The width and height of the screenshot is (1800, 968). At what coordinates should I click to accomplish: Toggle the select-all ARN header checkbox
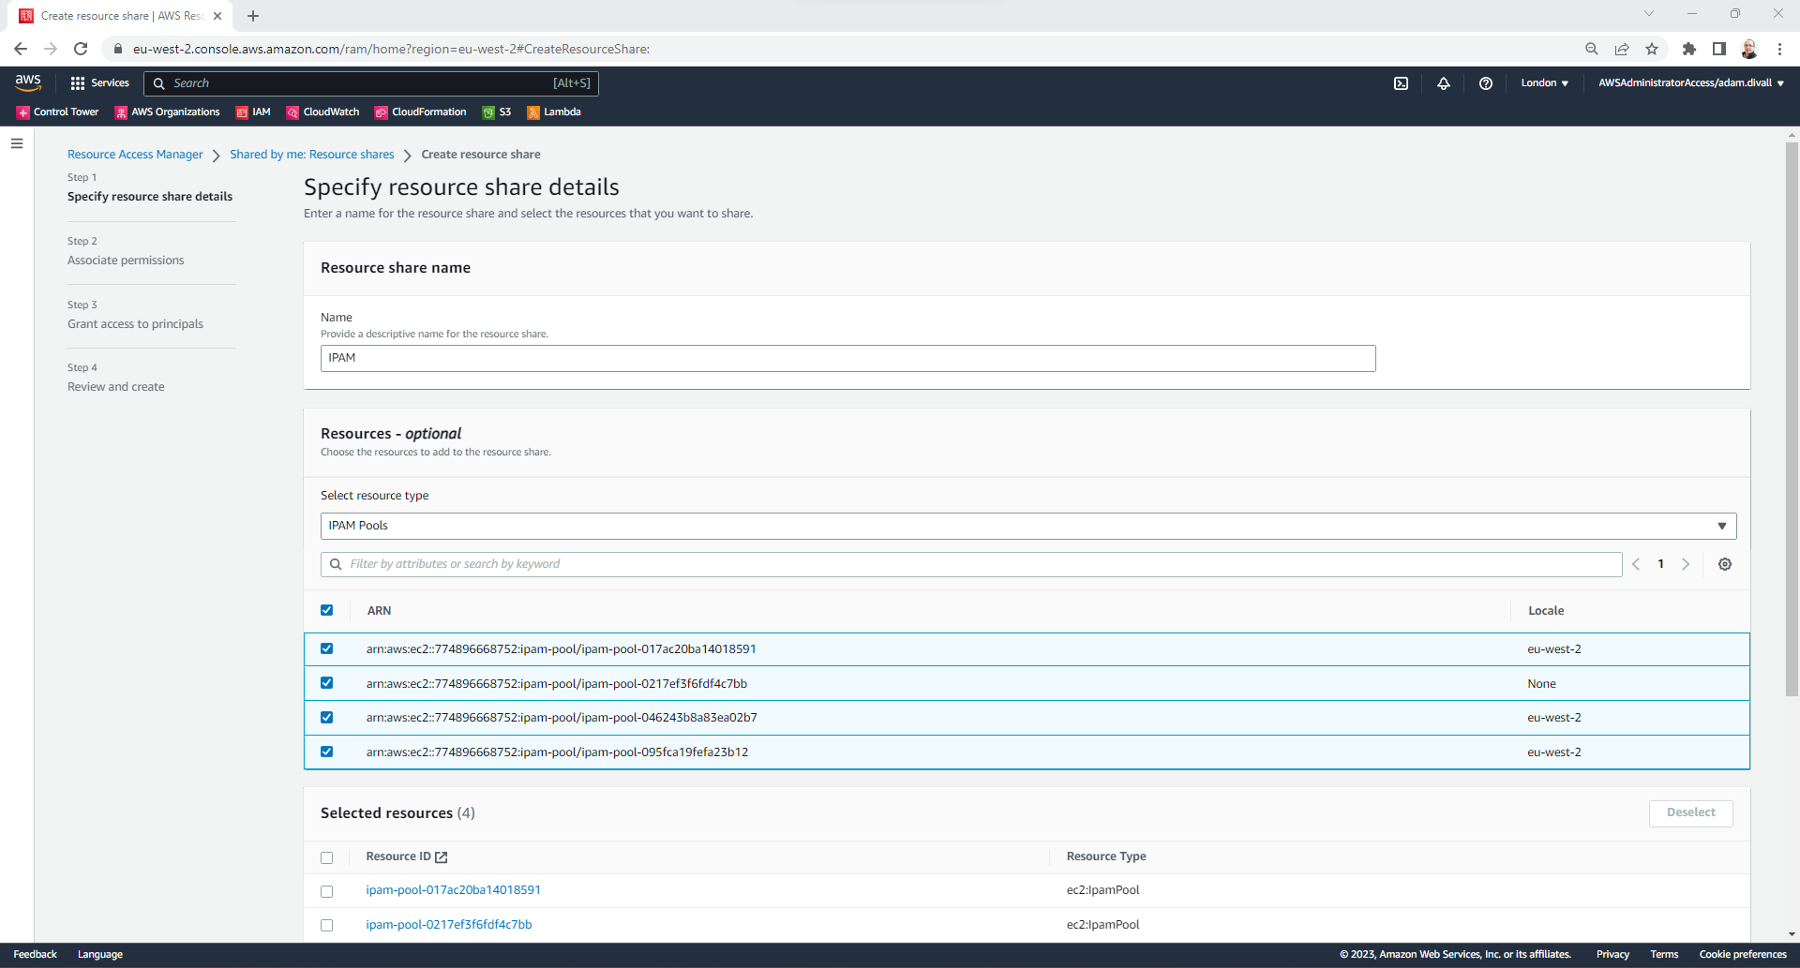point(327,610)
